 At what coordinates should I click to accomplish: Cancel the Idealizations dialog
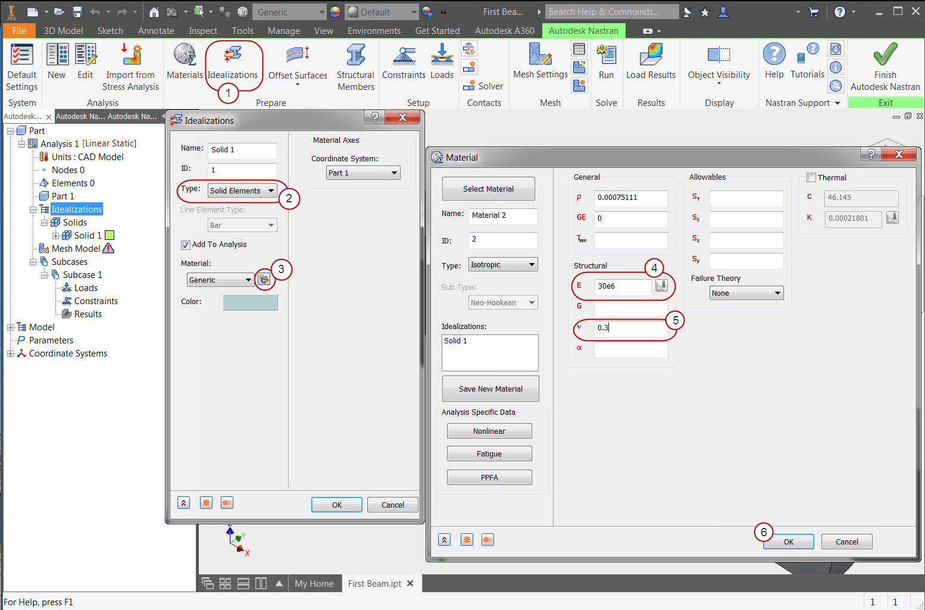(393, 505)
